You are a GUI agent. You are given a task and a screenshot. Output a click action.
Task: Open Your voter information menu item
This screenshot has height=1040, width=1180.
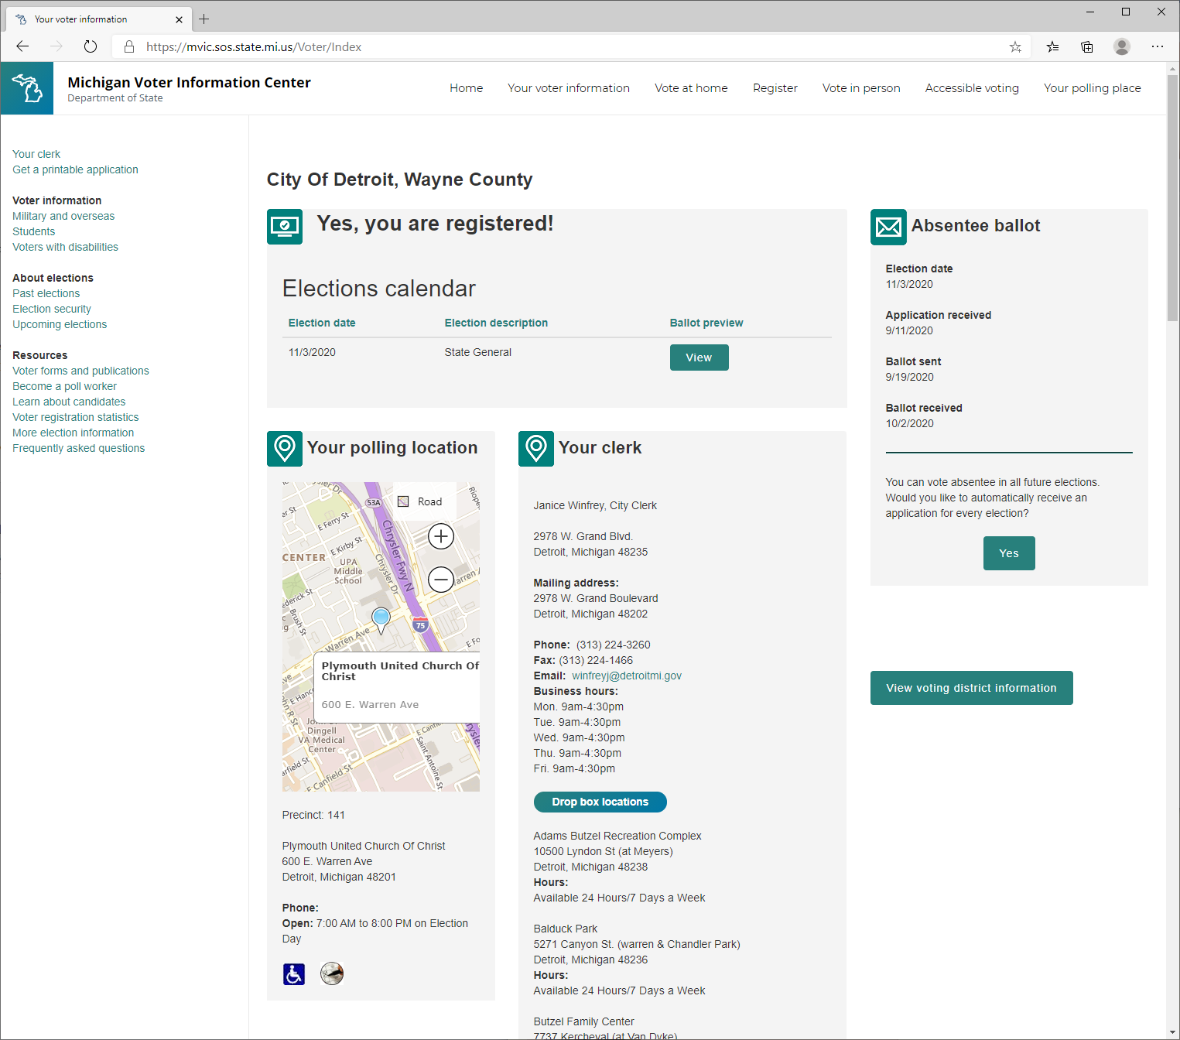coord(569,88)
